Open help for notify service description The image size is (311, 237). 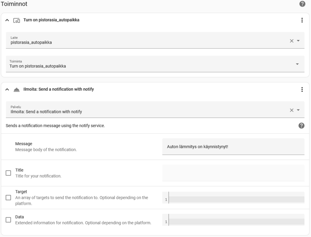[301, 125]
